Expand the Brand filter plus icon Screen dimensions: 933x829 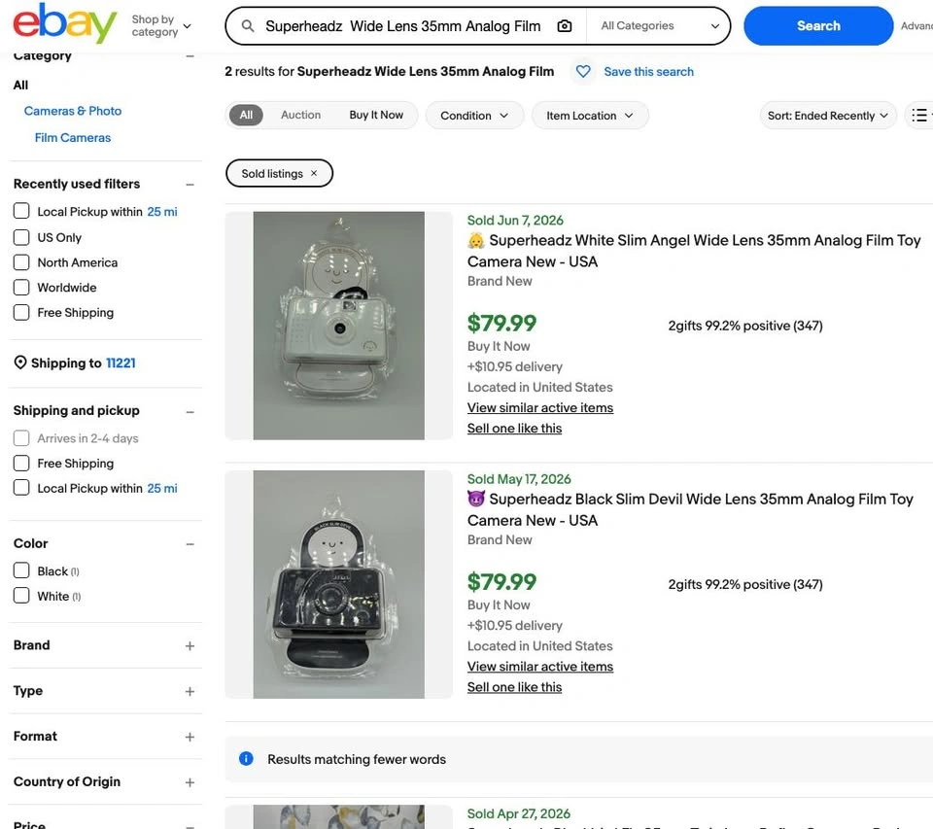[190, 645]
